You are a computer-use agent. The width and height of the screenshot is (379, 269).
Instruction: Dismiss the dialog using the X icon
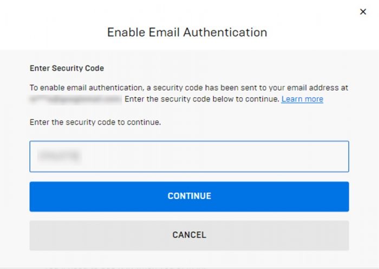click(363, 11)
